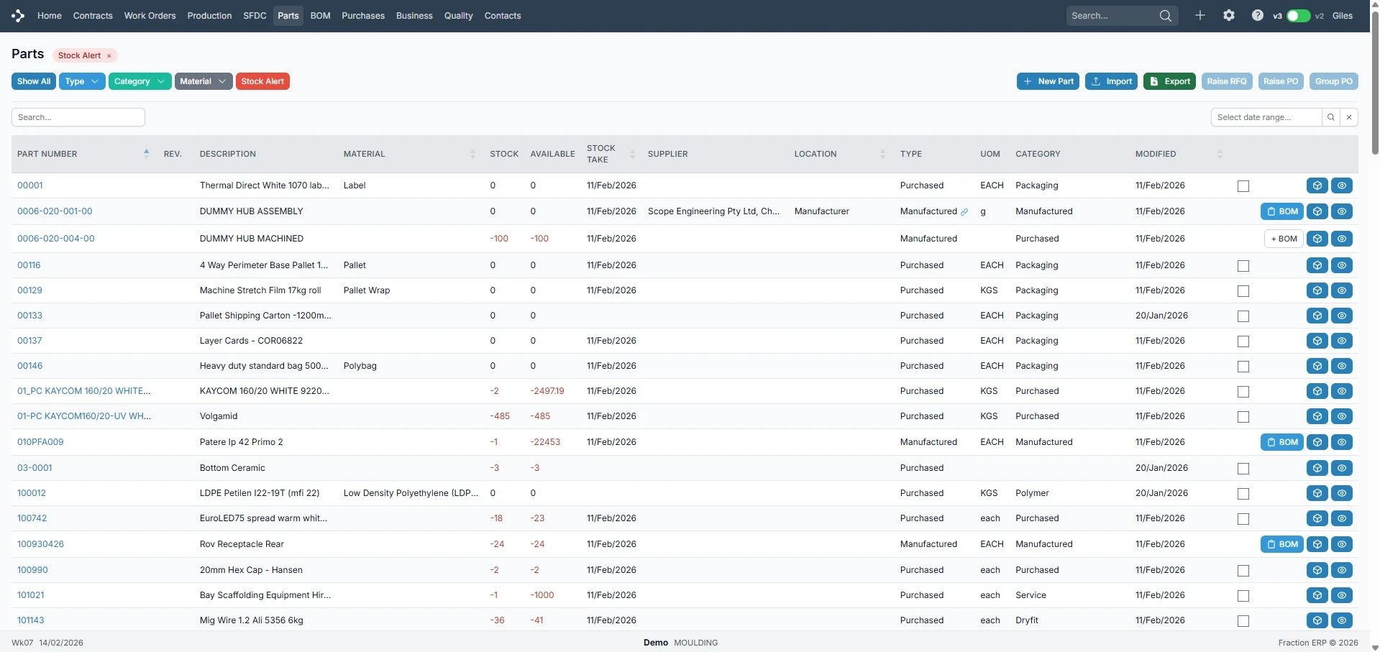Click the eye view icon for part 00001

coord(1341,185)
